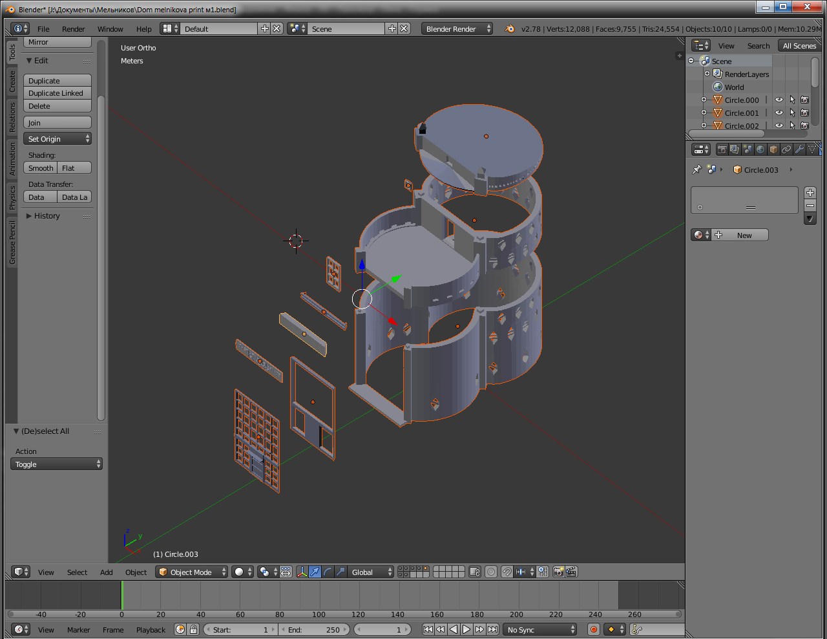Toggle lock time to other windows

pos(193,629)
